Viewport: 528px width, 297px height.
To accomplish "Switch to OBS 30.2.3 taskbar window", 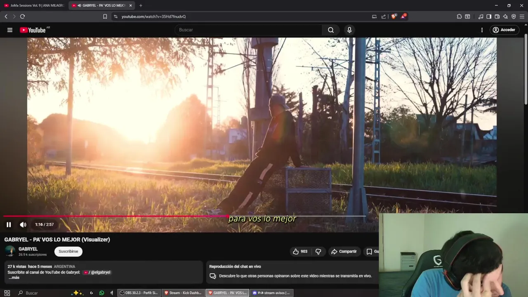I will pos(139,293).
